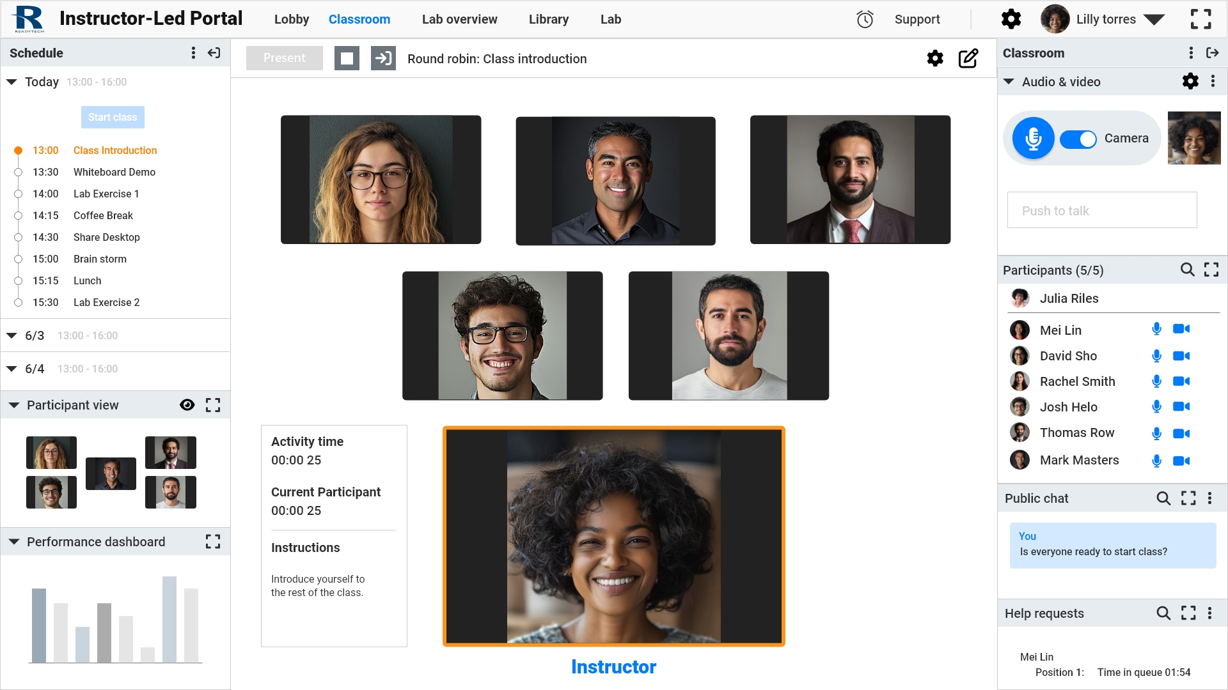Screen dimensions: 1228x690
Task: Toggle the Participant view eye icon
Action: 187,405
